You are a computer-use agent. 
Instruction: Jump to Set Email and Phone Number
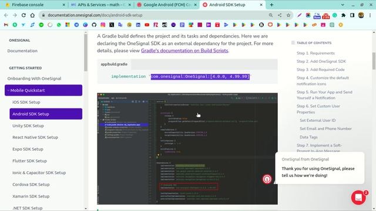click(x=325, y=129)
